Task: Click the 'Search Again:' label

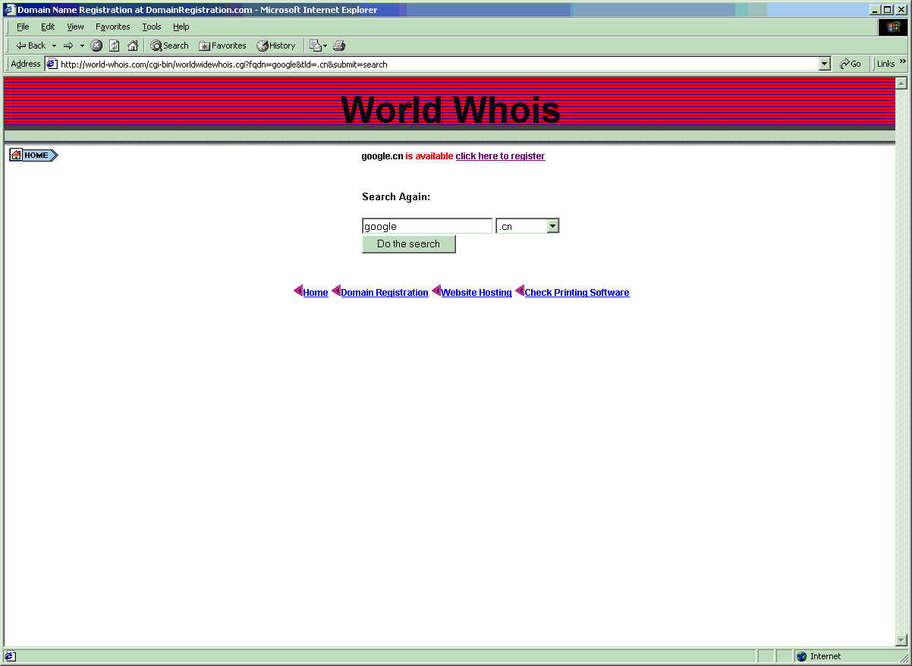Action: [396, 196]
